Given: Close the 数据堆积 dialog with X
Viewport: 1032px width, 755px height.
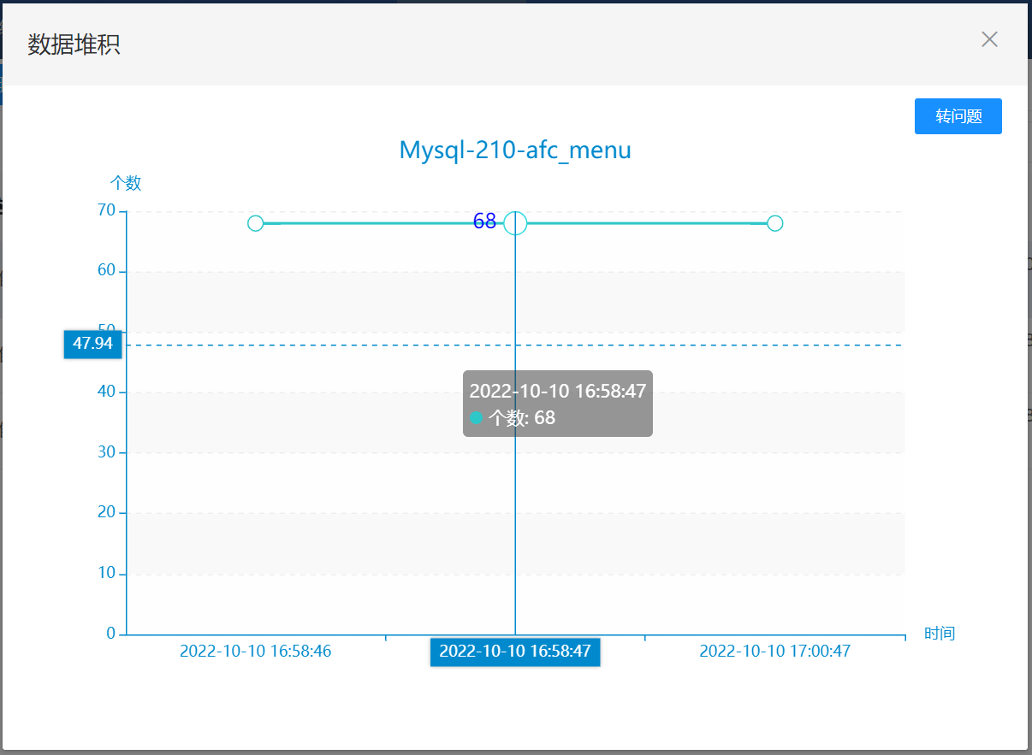Looking at the screenshot, I should point(989,39).
